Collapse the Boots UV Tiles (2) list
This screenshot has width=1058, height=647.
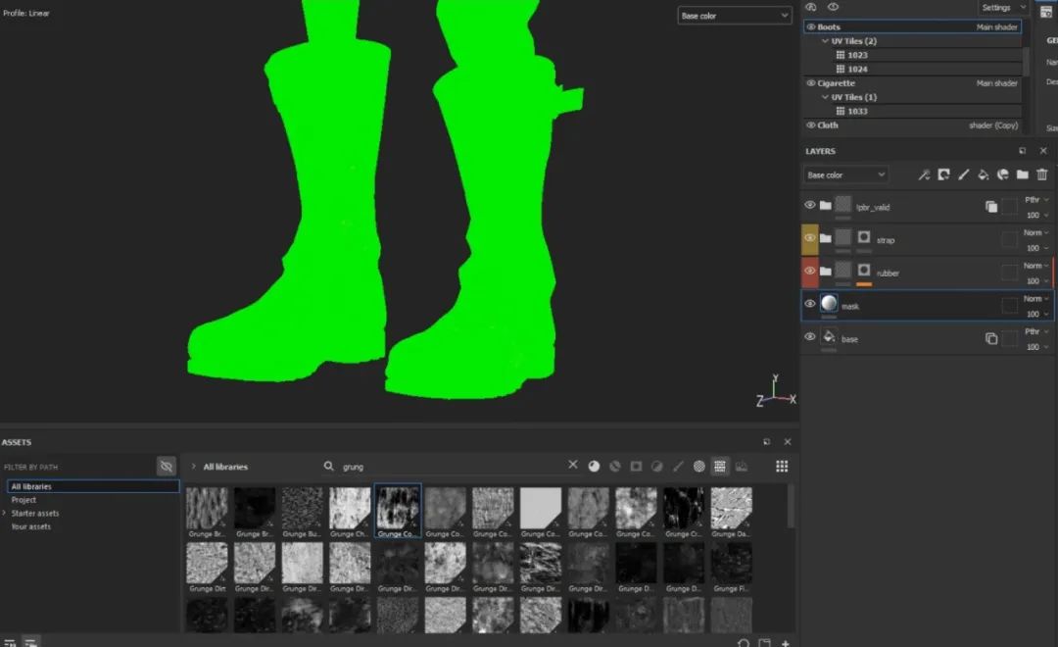(825, 41)
